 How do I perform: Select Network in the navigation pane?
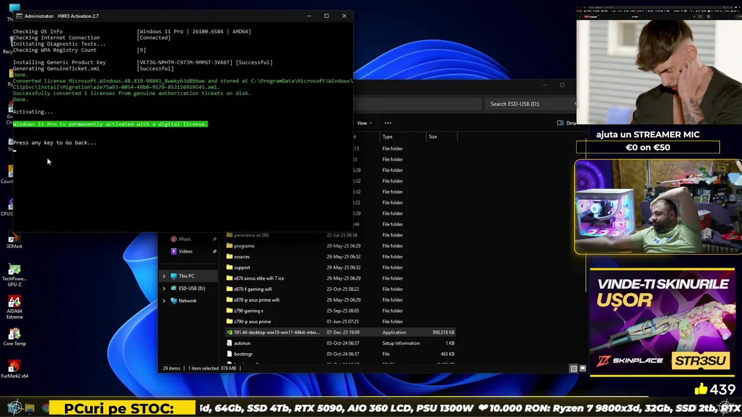[x=187, y=301]
